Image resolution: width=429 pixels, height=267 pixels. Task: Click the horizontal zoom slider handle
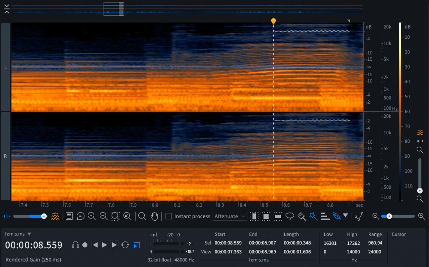(389, 216)
